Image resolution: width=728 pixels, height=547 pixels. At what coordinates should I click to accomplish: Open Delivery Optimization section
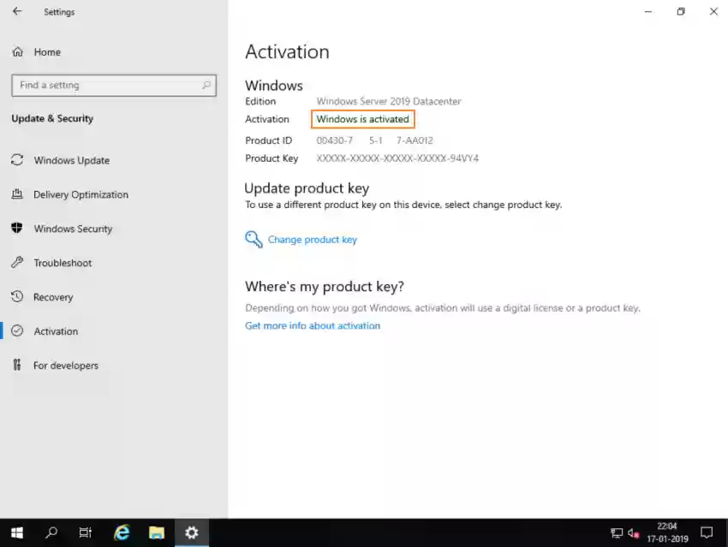[x=81, y=194]
